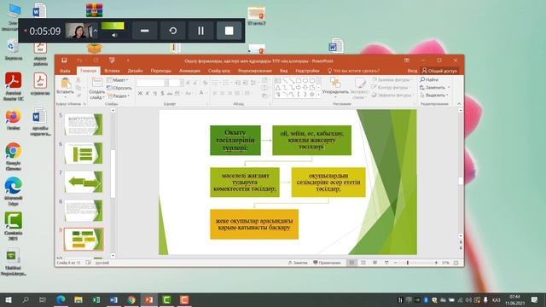Select the rectangle shape in shapes gallery
The width and height of the screenshot is (546, 307).
pyautogui.click(x=299, y=81)
